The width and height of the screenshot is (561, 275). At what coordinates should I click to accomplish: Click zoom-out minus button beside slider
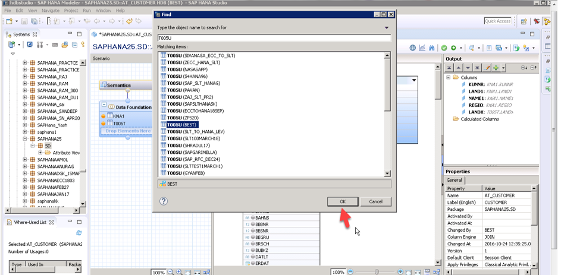pyautogui.click(x=351, y=272)
